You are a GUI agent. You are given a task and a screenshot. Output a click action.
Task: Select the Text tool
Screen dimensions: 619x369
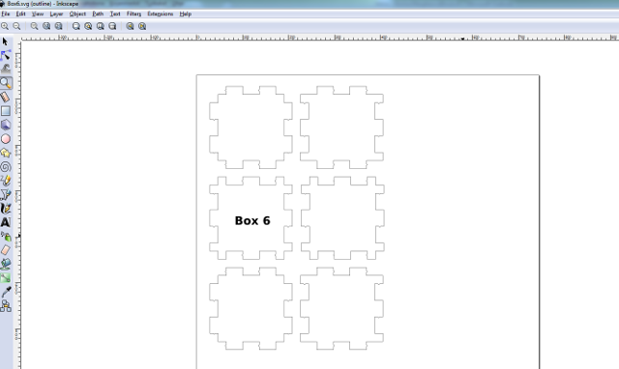pos(6,222)
